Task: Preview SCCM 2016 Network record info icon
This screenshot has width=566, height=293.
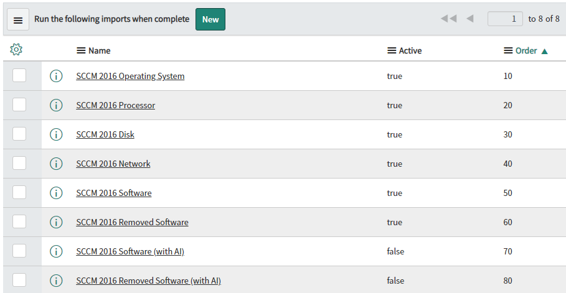Action: (56, 164)
